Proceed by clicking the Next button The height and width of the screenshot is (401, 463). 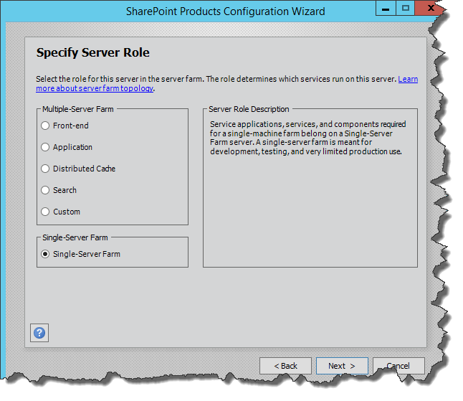(342, 366)
